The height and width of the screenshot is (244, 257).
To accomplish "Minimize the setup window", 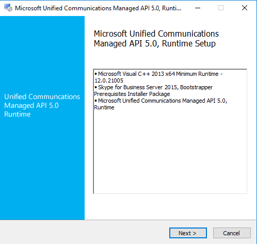I will pos(198,8).
